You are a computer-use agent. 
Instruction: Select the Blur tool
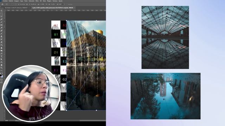point(1,48)
